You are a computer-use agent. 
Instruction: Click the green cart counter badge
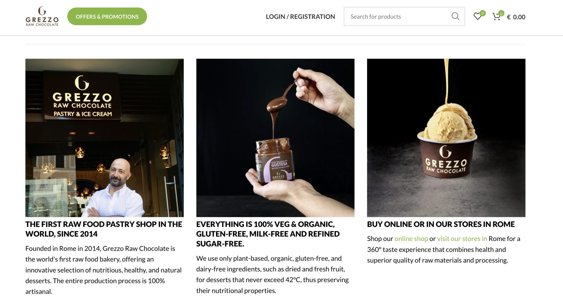[501, 13]
